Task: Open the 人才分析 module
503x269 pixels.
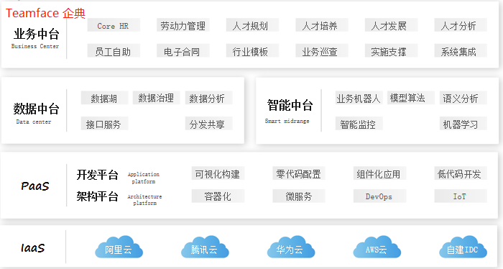Action: point(461,25)
